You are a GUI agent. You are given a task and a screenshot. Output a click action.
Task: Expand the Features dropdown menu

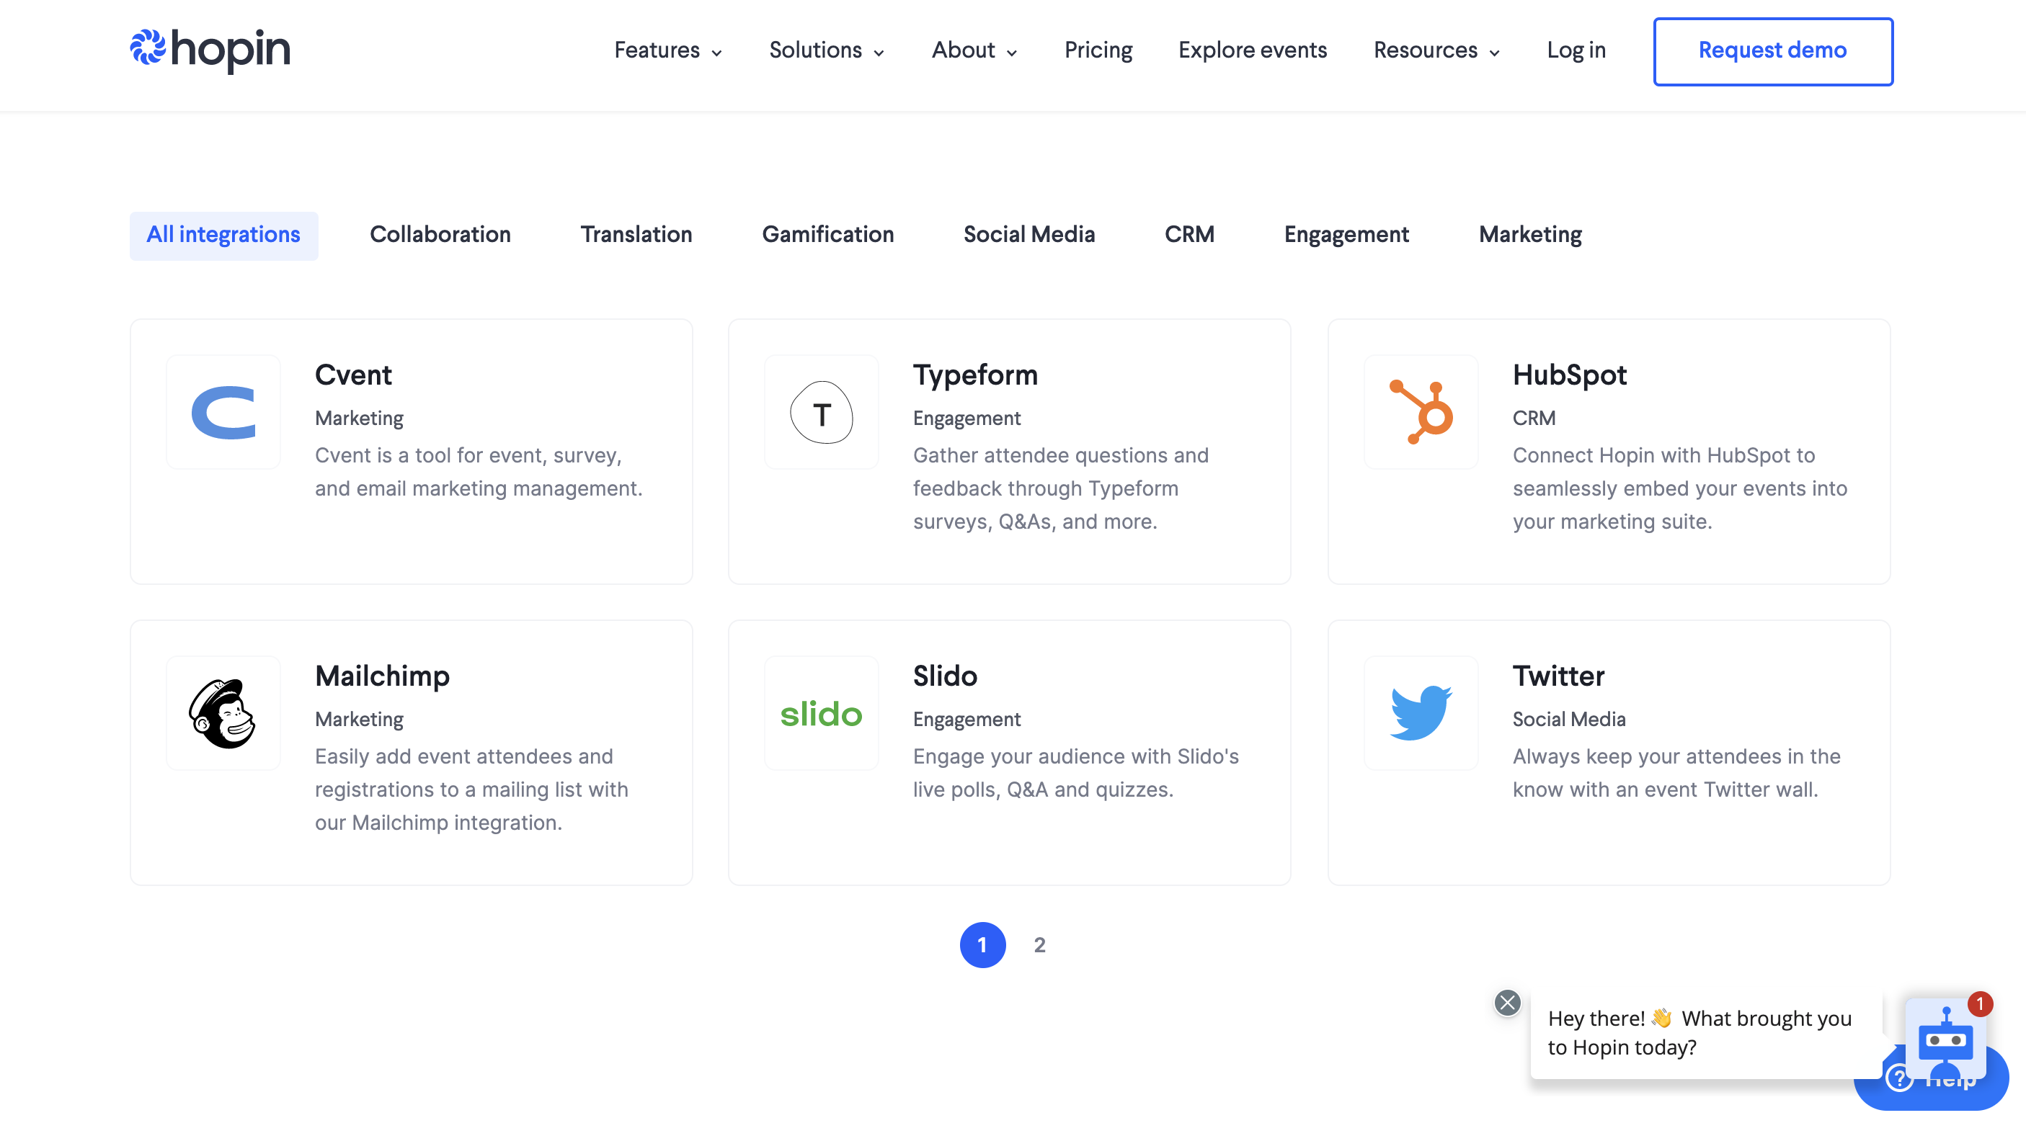(x=667, y=50)
